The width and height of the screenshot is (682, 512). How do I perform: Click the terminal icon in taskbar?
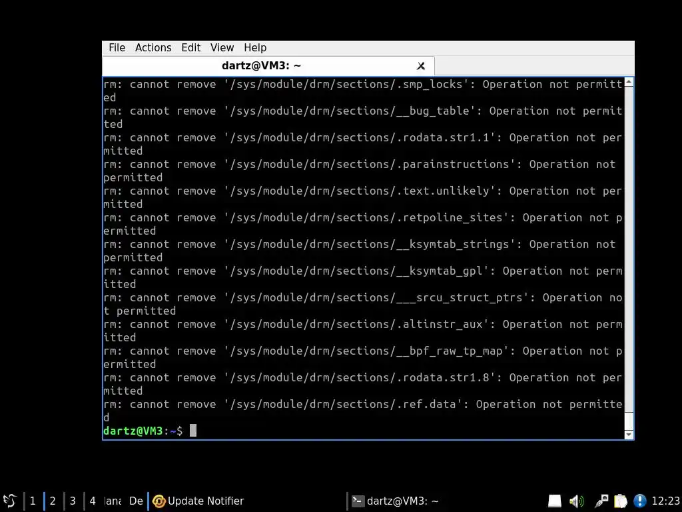(358, 501)
